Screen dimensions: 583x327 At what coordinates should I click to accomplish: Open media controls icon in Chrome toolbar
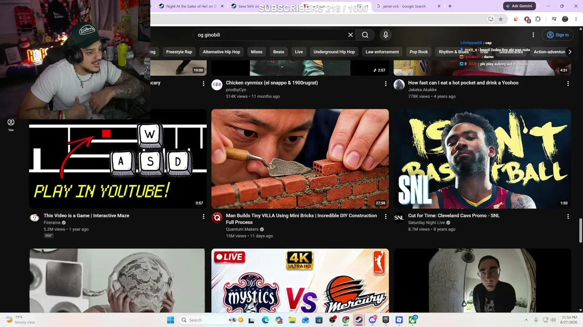coord(554,19)
